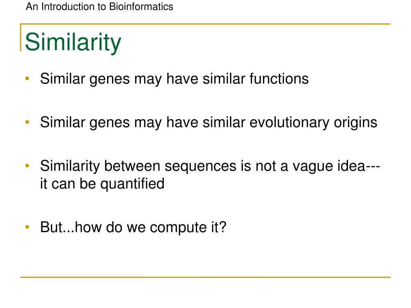Image resolution: width=411 pixels, height=308 pixels.
Task: Click the bullet dot before 'But...how do we'
Action: coord(27,227)
